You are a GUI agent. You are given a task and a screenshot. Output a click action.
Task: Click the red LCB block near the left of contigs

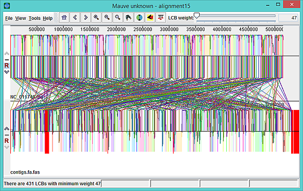[x=47, y=132]
